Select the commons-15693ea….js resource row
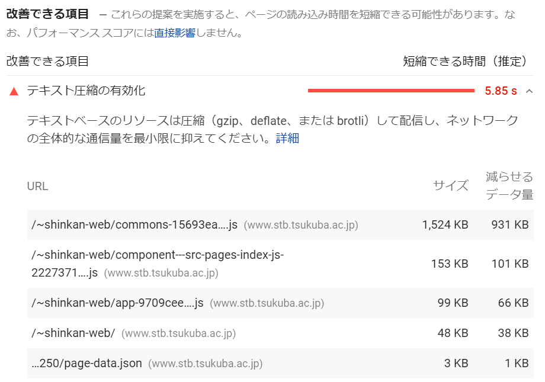Image resolution: width=545 pixels, height=382 pixels. click(x=134, y=225)
